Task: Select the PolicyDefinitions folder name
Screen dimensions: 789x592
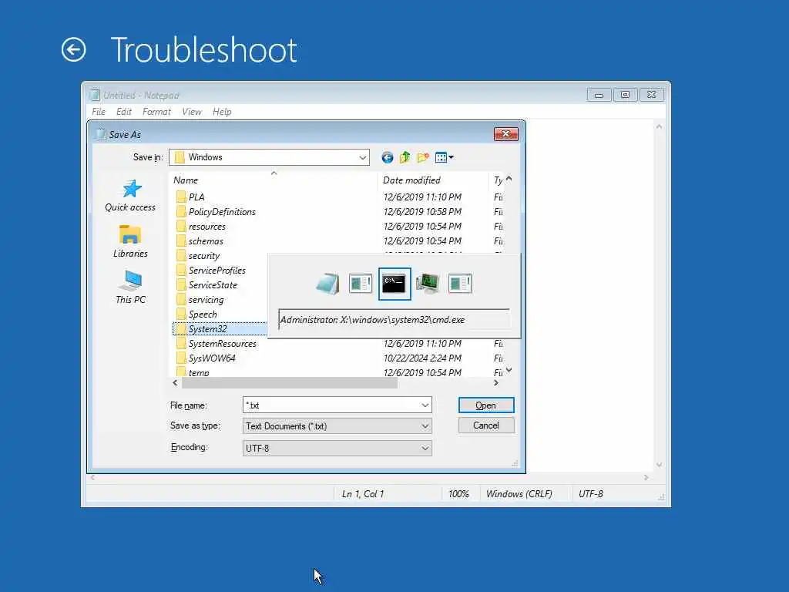Action: (x=222, y=212)
